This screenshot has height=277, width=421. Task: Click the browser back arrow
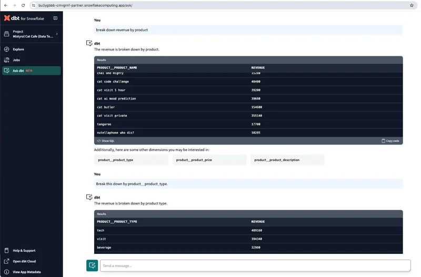tap(6, 5)
